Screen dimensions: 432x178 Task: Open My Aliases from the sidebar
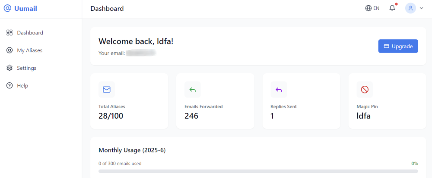[29, 50]
